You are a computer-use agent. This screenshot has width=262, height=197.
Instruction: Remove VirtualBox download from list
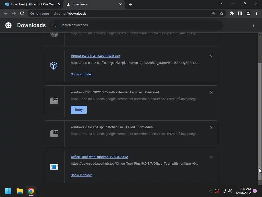(211, 56)
